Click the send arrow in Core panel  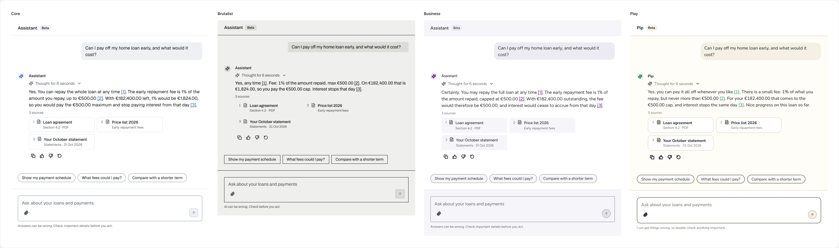[x=193, y=213]
